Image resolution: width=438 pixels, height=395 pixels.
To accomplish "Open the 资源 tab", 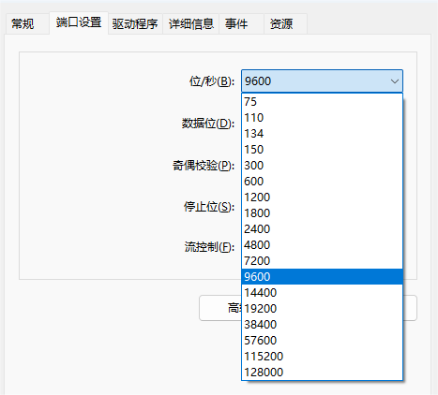I will (281, 23).
